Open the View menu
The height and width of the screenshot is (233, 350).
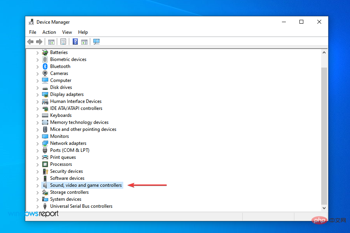coord(67,32)
